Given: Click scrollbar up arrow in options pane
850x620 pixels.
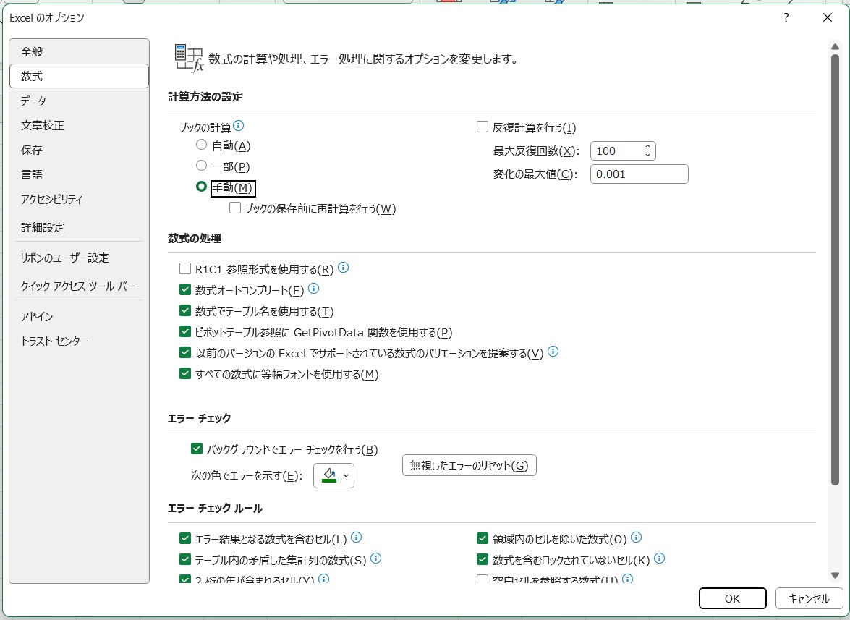Looking at the screenshot, I should coord(835,46).
